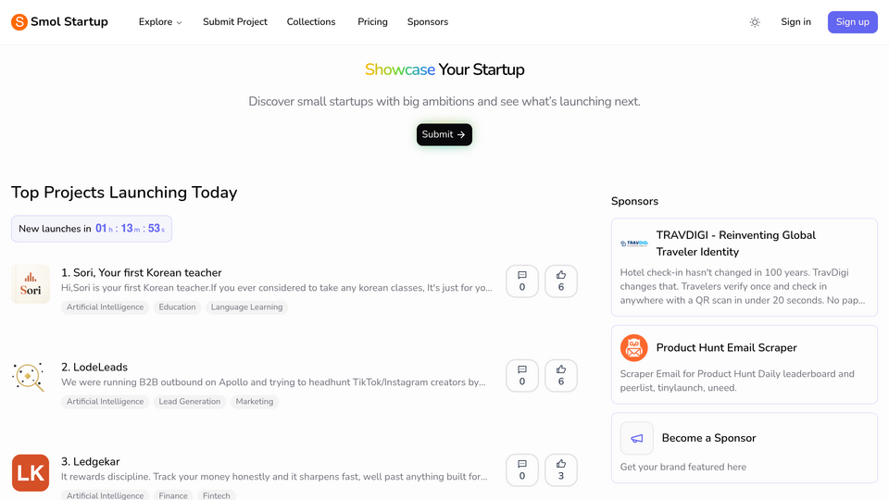The image size is (889, 500).
Task: Open comments for Sori project
Action: coord(522,281)
